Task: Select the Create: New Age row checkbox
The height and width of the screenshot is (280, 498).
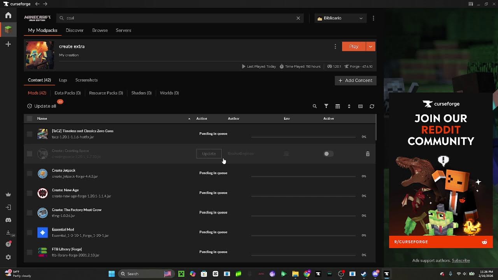Action: click(x=30, y=193)
